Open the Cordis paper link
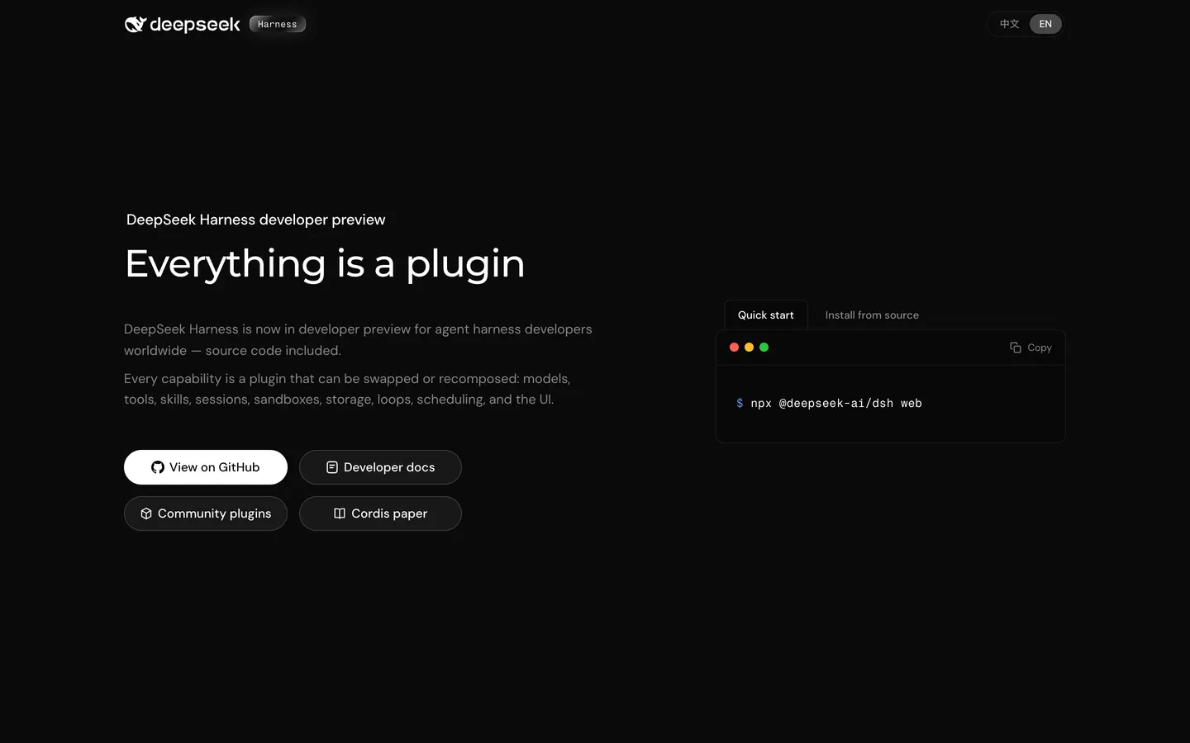 click(380, 513)
